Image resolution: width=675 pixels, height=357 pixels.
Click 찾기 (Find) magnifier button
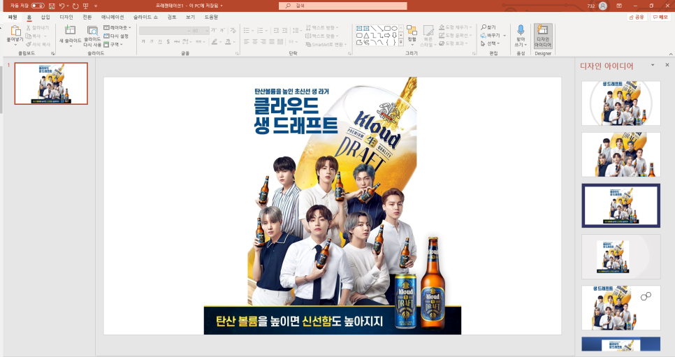[488, 27]
